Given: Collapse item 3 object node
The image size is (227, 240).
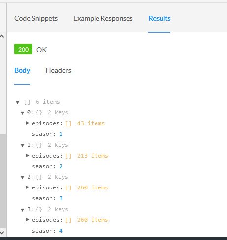Looking at the screenshot, I should click(x=23, y=210).
